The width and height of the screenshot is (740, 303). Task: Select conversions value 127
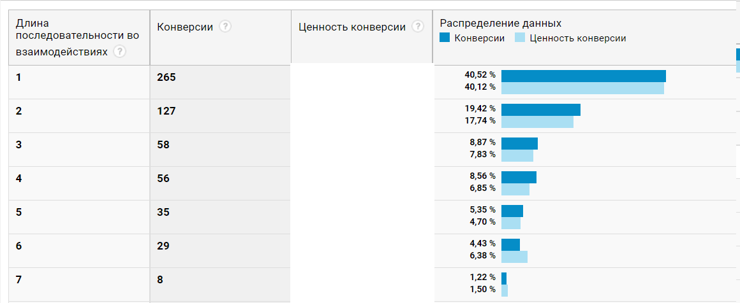(166, 111)
